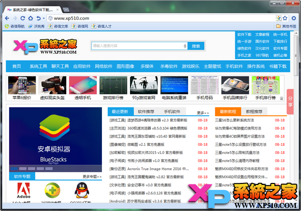The height and width of the screenshot is (211, 301).
Task: Bookmark page with the star icon
Action: [x=285, y=18]
